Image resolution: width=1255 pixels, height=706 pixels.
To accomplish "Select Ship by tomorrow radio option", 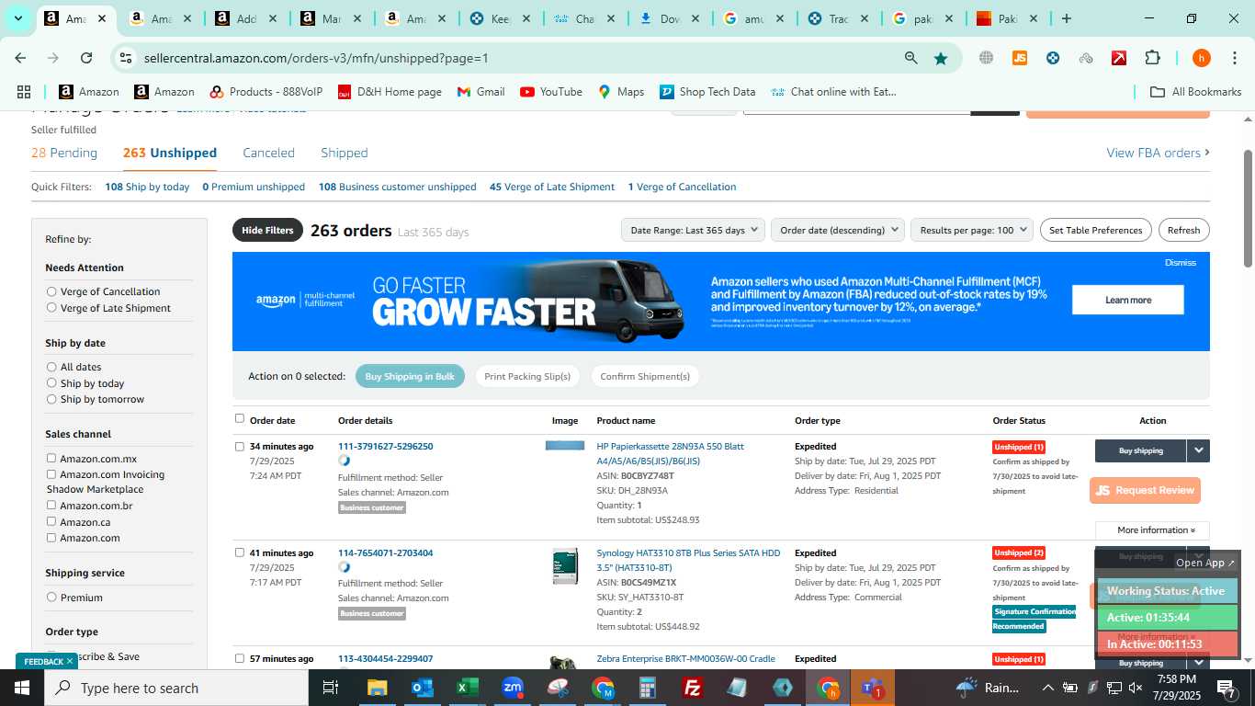I will pos(51,399).
